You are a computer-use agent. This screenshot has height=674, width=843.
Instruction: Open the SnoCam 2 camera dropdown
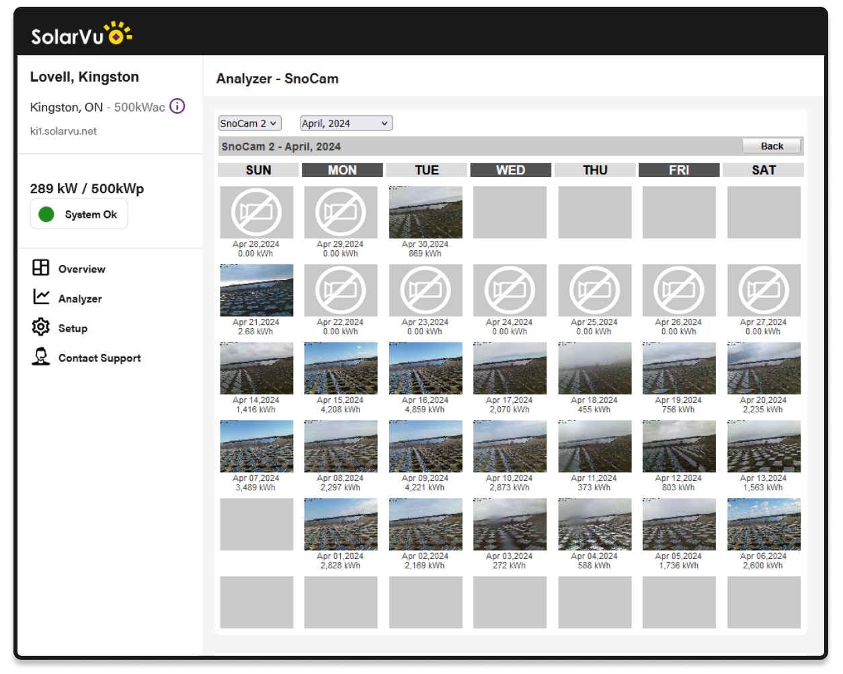coord(249,123)
